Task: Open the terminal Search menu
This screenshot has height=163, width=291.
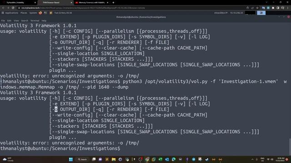Action: [25, 21]
